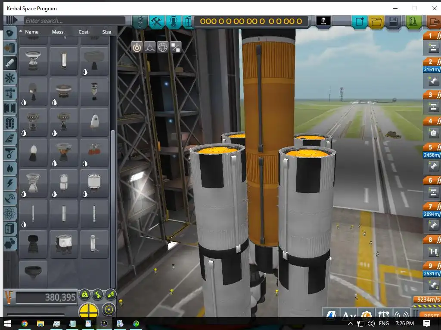Open the Windows Start menu
The image size is (441, 330).
click(x=8, y=324)
